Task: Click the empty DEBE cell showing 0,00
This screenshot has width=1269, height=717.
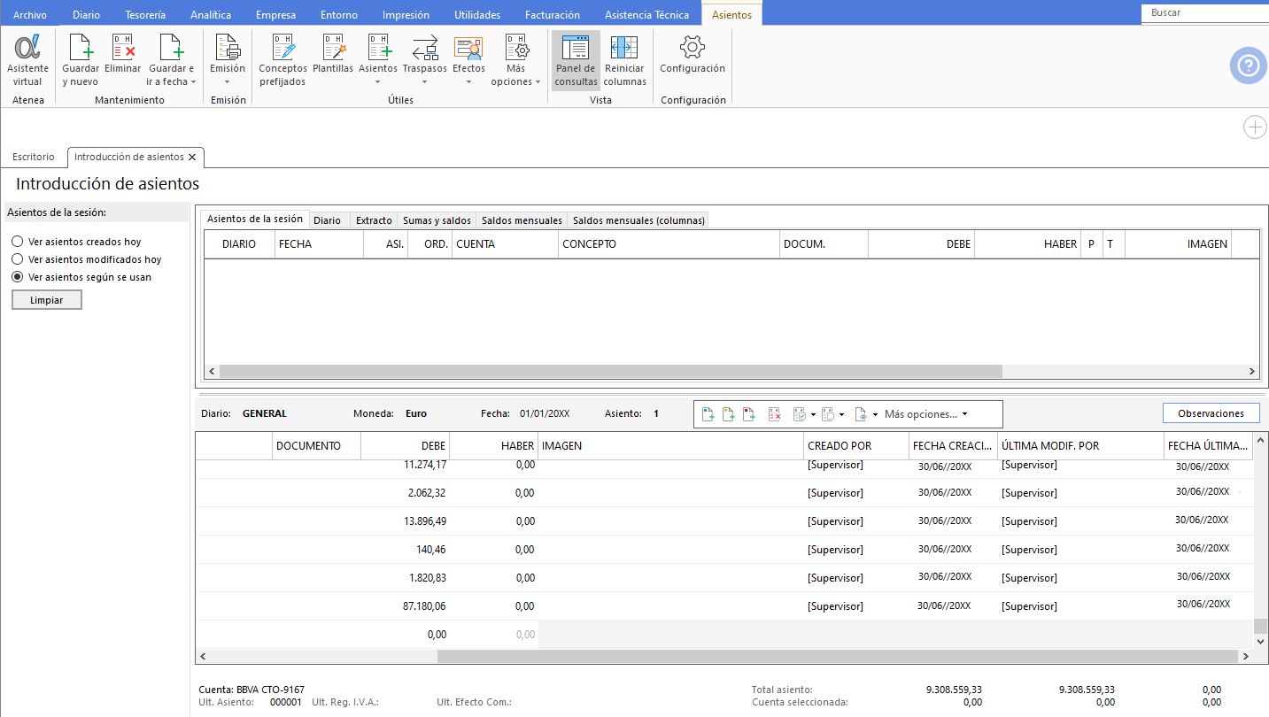Action: (x=406, y=635)
